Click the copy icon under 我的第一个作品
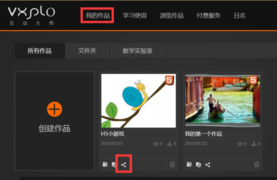The height and width of the screenshot is (180, 277). click(198, 164)
